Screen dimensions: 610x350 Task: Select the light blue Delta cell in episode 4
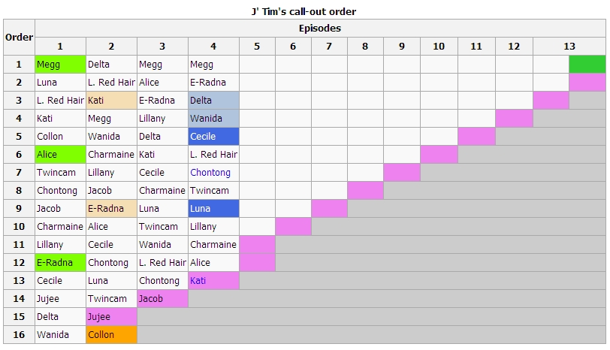[213, 101]
